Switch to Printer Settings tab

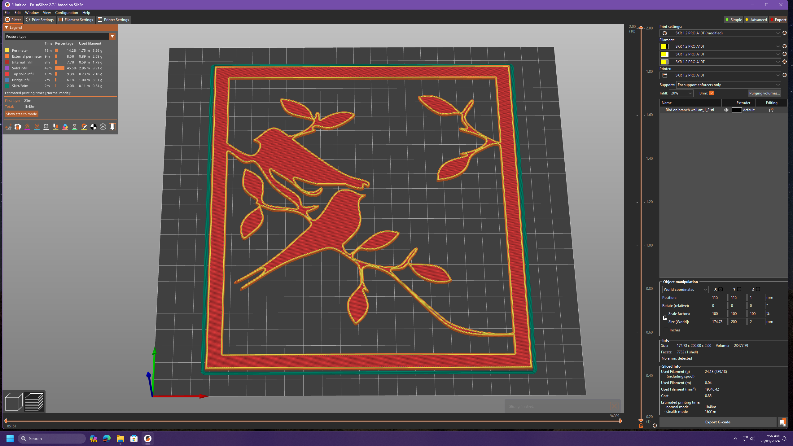click(x=113, y=20)
